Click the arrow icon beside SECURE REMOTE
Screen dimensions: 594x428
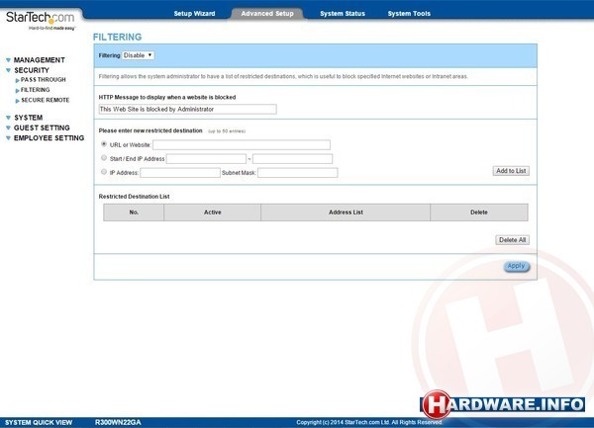[x=17, y=101]
